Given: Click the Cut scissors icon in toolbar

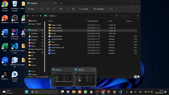Looking at the screenshot, I should point(42,9).
